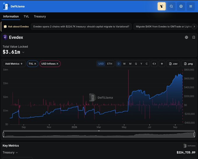Open embed chart code icon
The width and height of the screenshot is (198, 159).
point(154,64)
